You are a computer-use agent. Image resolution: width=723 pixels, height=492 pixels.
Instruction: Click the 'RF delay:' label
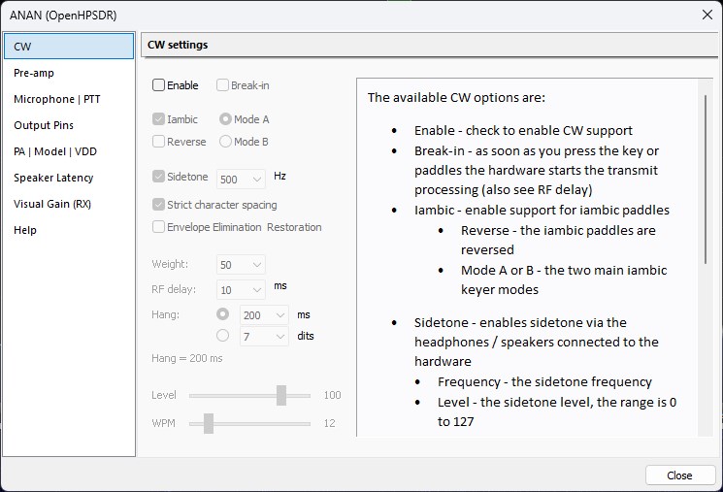point(174,289)
